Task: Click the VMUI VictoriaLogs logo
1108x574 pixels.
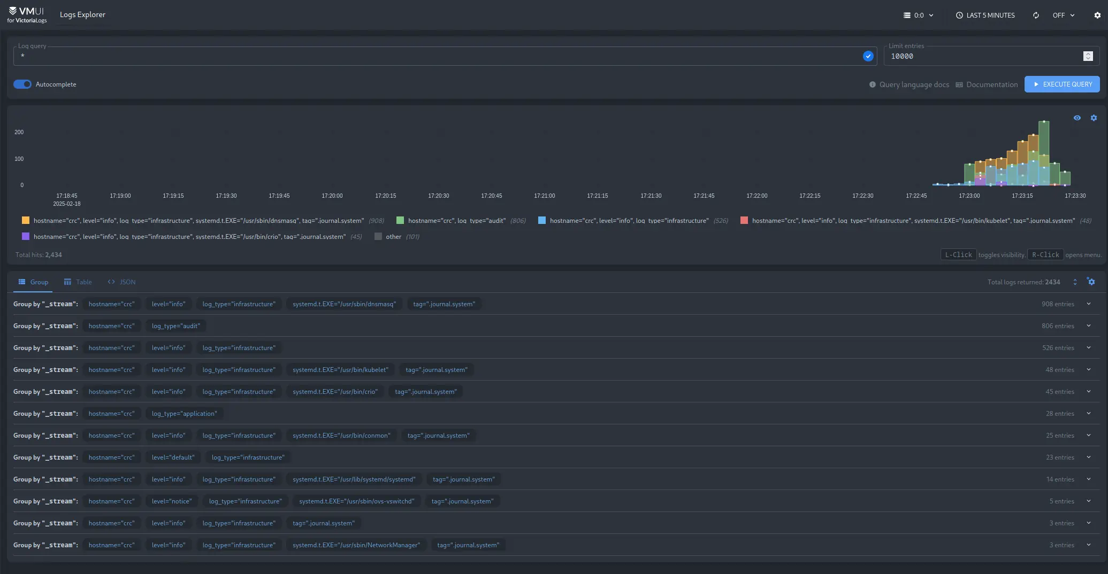Action: coord(27,15)
